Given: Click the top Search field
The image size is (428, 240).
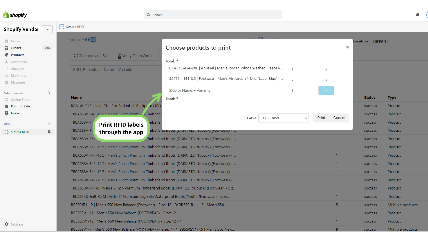Looking at the screenshot, I should tap(213, 15).
